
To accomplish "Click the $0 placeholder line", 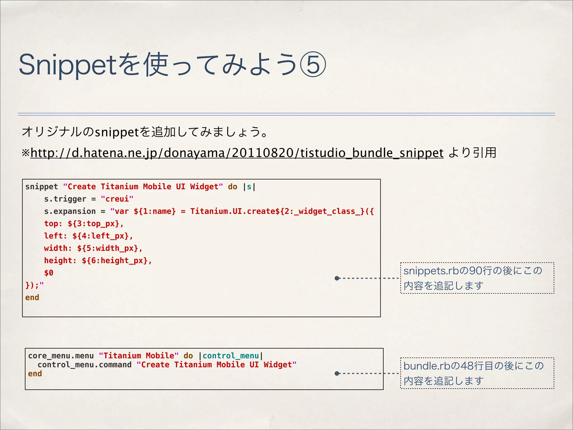I will (x=49, y=273).
